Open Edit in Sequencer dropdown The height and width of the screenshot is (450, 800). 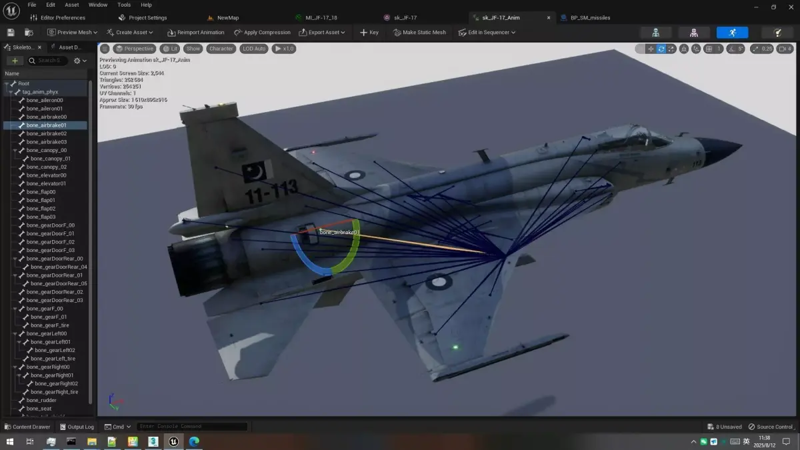(487, 32)
